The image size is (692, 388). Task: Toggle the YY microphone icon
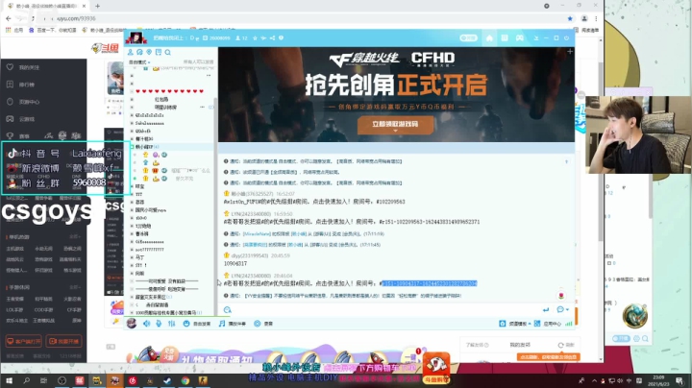click(159, 324)
